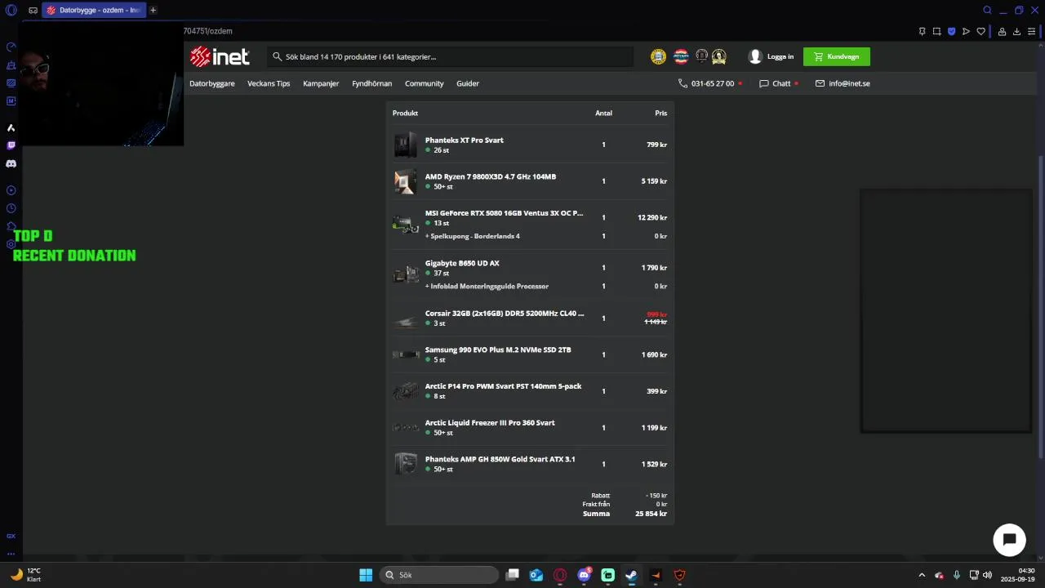1045x588 pixels.
Task: Open the Datorbyggare menu
Action: tap(212, 83)
